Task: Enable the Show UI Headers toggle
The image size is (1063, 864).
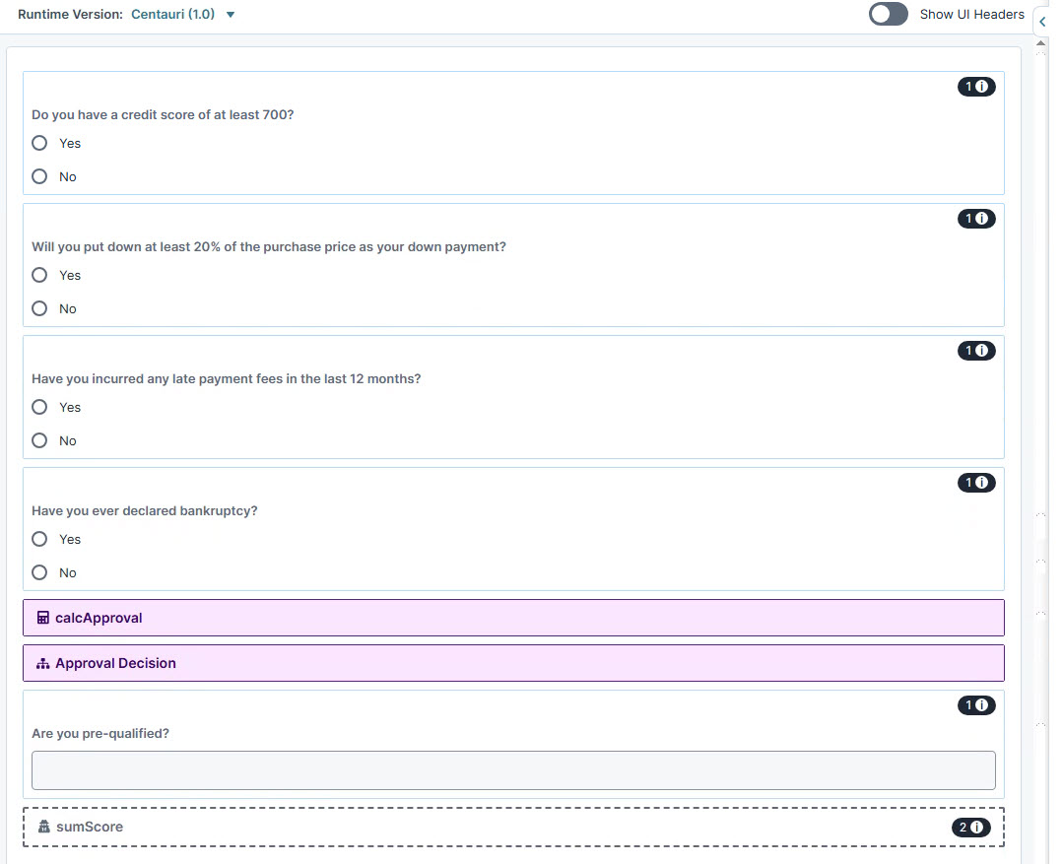Action: point(887,14)
